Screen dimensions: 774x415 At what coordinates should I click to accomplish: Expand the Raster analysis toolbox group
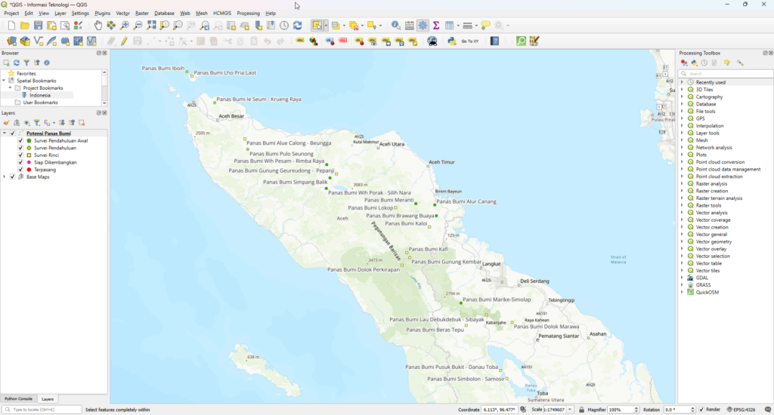tap(682, 183)
